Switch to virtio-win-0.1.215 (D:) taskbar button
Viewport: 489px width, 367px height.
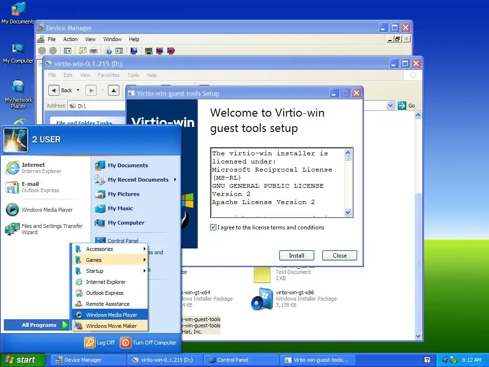coord(165,360)
